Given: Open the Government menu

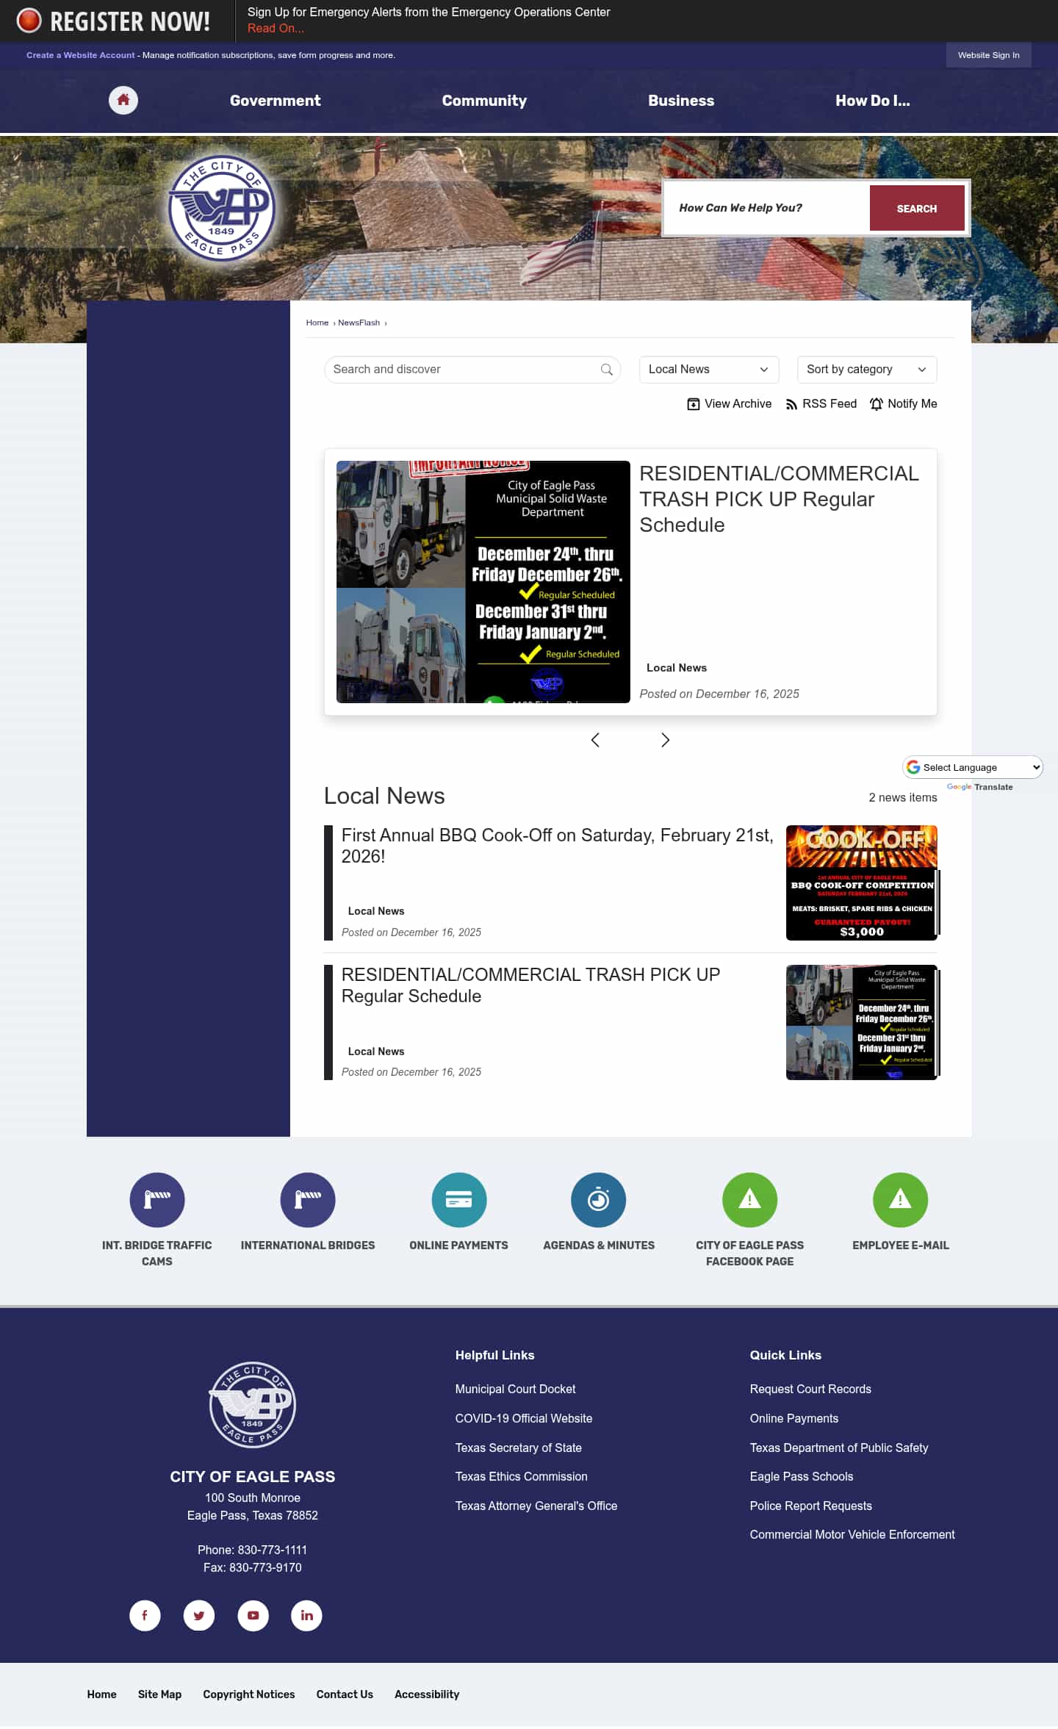Looking at the screenshot, I should (275, 101).
